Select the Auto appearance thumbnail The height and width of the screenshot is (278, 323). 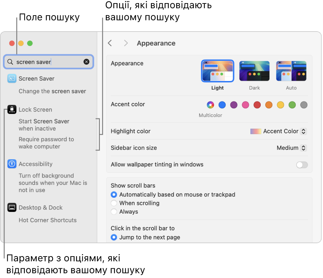[291, 71]
